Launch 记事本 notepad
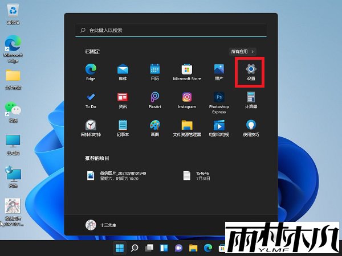Screen dimensions: 342x256 [123, 128]
